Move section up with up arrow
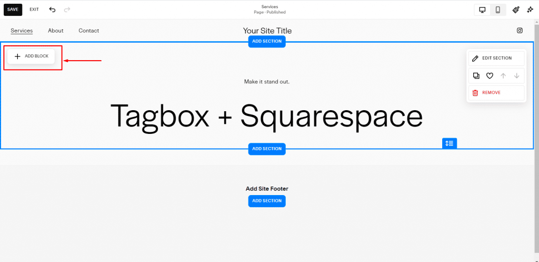Viewport: 539px width, 262px height. pos(503,76)
